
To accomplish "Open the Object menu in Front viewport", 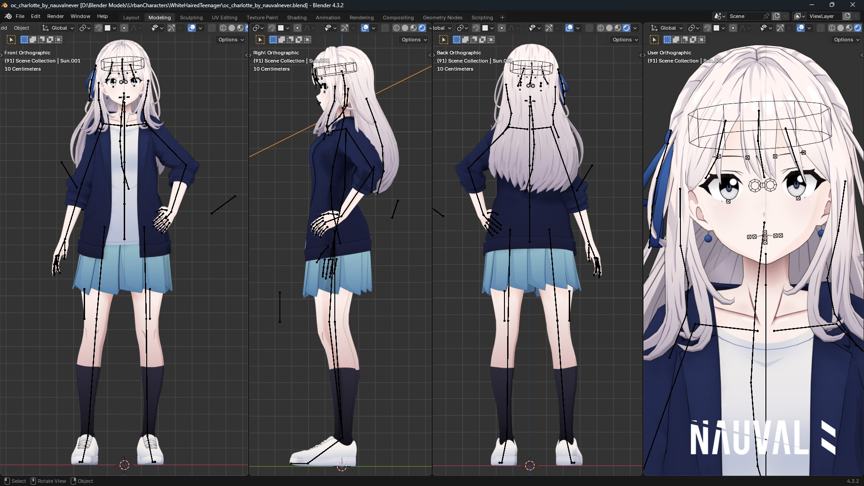I will (21, 28).
